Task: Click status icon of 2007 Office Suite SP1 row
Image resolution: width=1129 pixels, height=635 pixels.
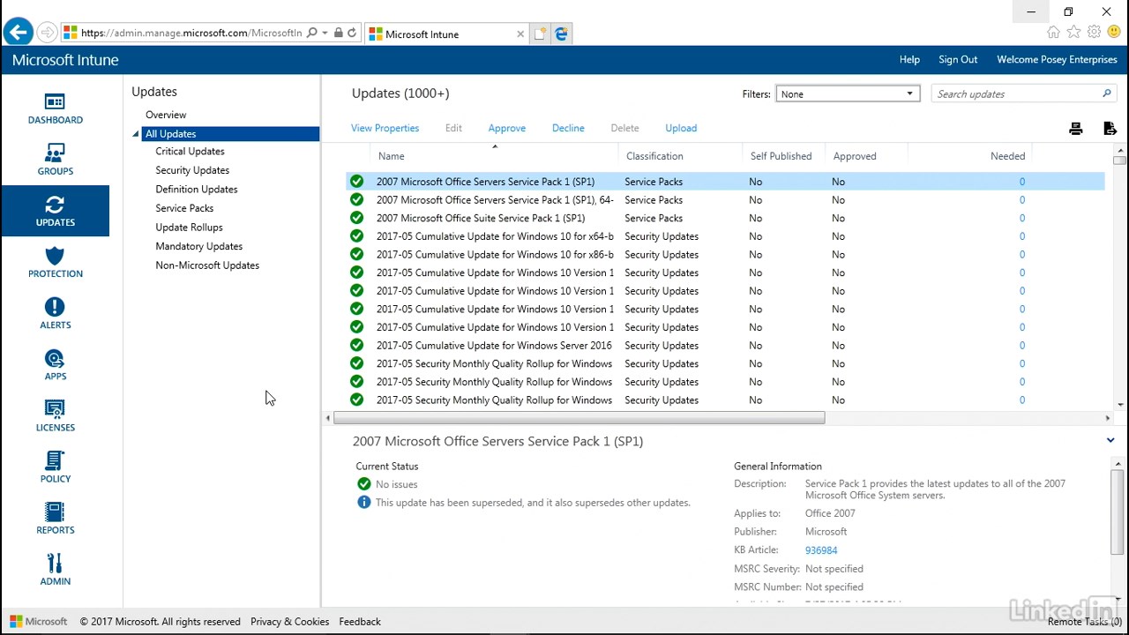Action: [x=356, y=218]
